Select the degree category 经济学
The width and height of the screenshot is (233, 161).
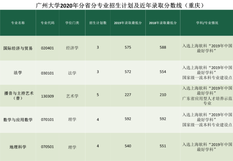coord(72,48)
